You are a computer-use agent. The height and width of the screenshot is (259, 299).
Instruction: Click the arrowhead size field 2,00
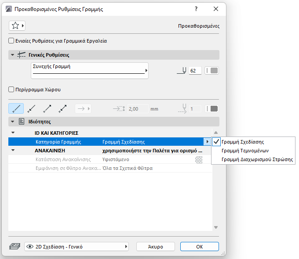tap(138, 109)
